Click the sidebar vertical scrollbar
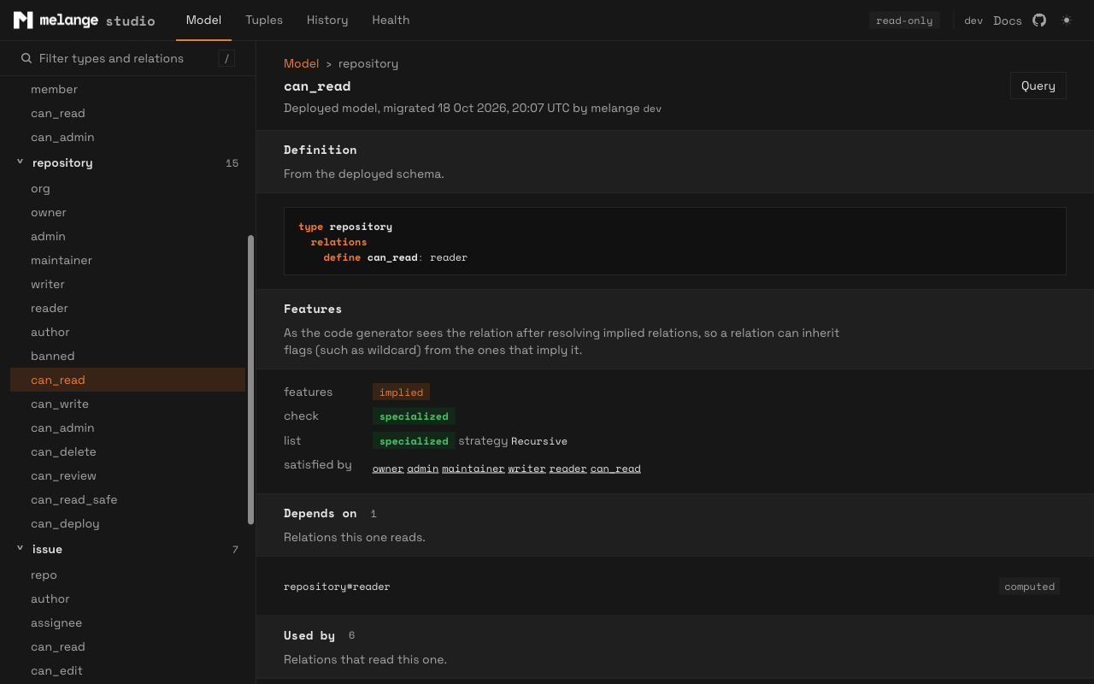The image size is (1094, 684). click(250, 380)
